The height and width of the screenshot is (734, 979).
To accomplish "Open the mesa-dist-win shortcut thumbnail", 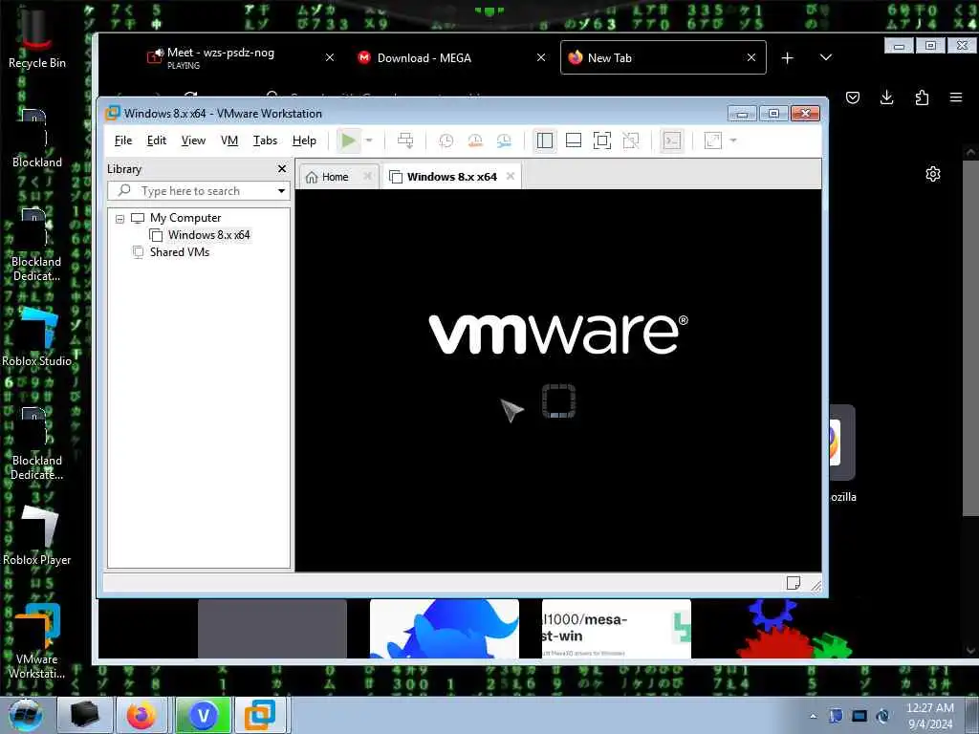I will [617, 629].
